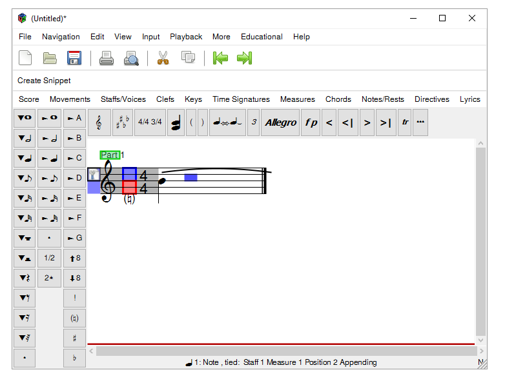Insert note A with the A button

coord(74,118)
